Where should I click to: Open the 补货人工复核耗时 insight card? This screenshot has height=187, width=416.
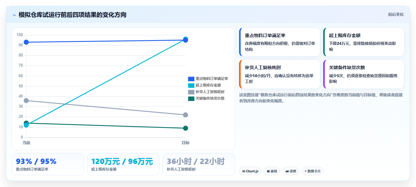pos(280,74)
